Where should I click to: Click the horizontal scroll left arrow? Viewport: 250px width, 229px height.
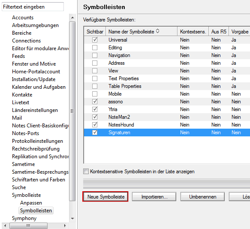(5, 226)
